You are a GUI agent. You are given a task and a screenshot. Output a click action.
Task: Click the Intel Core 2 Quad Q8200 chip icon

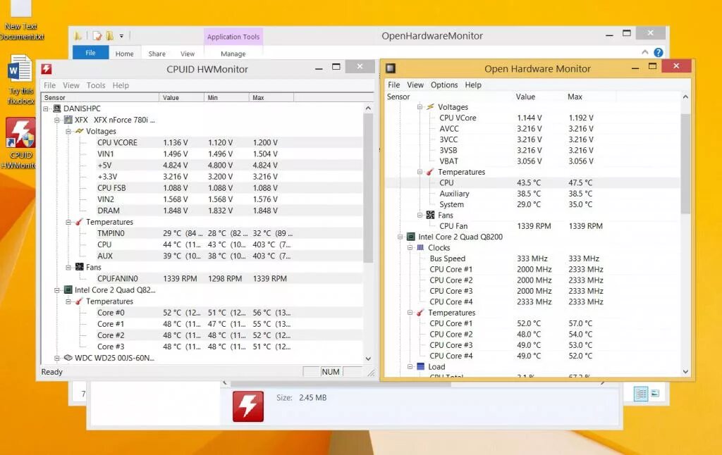411,237
